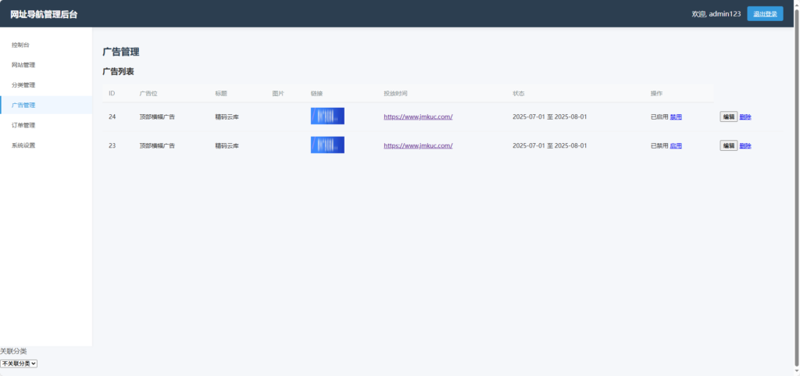This screenshot has height=376, width=800.
Task: Click the vertical page scrollbar
Action: coord(795,156)
